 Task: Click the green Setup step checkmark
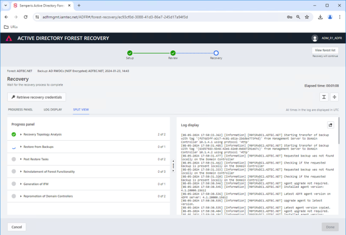click(130, 53)
